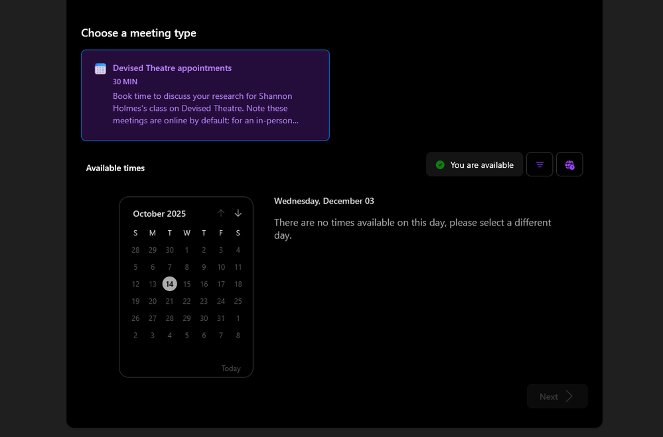This screenshot has height=437, width=663.
Task: Select September 28 in the calendar
Action: pyautogui.click(x=135, y=250)
